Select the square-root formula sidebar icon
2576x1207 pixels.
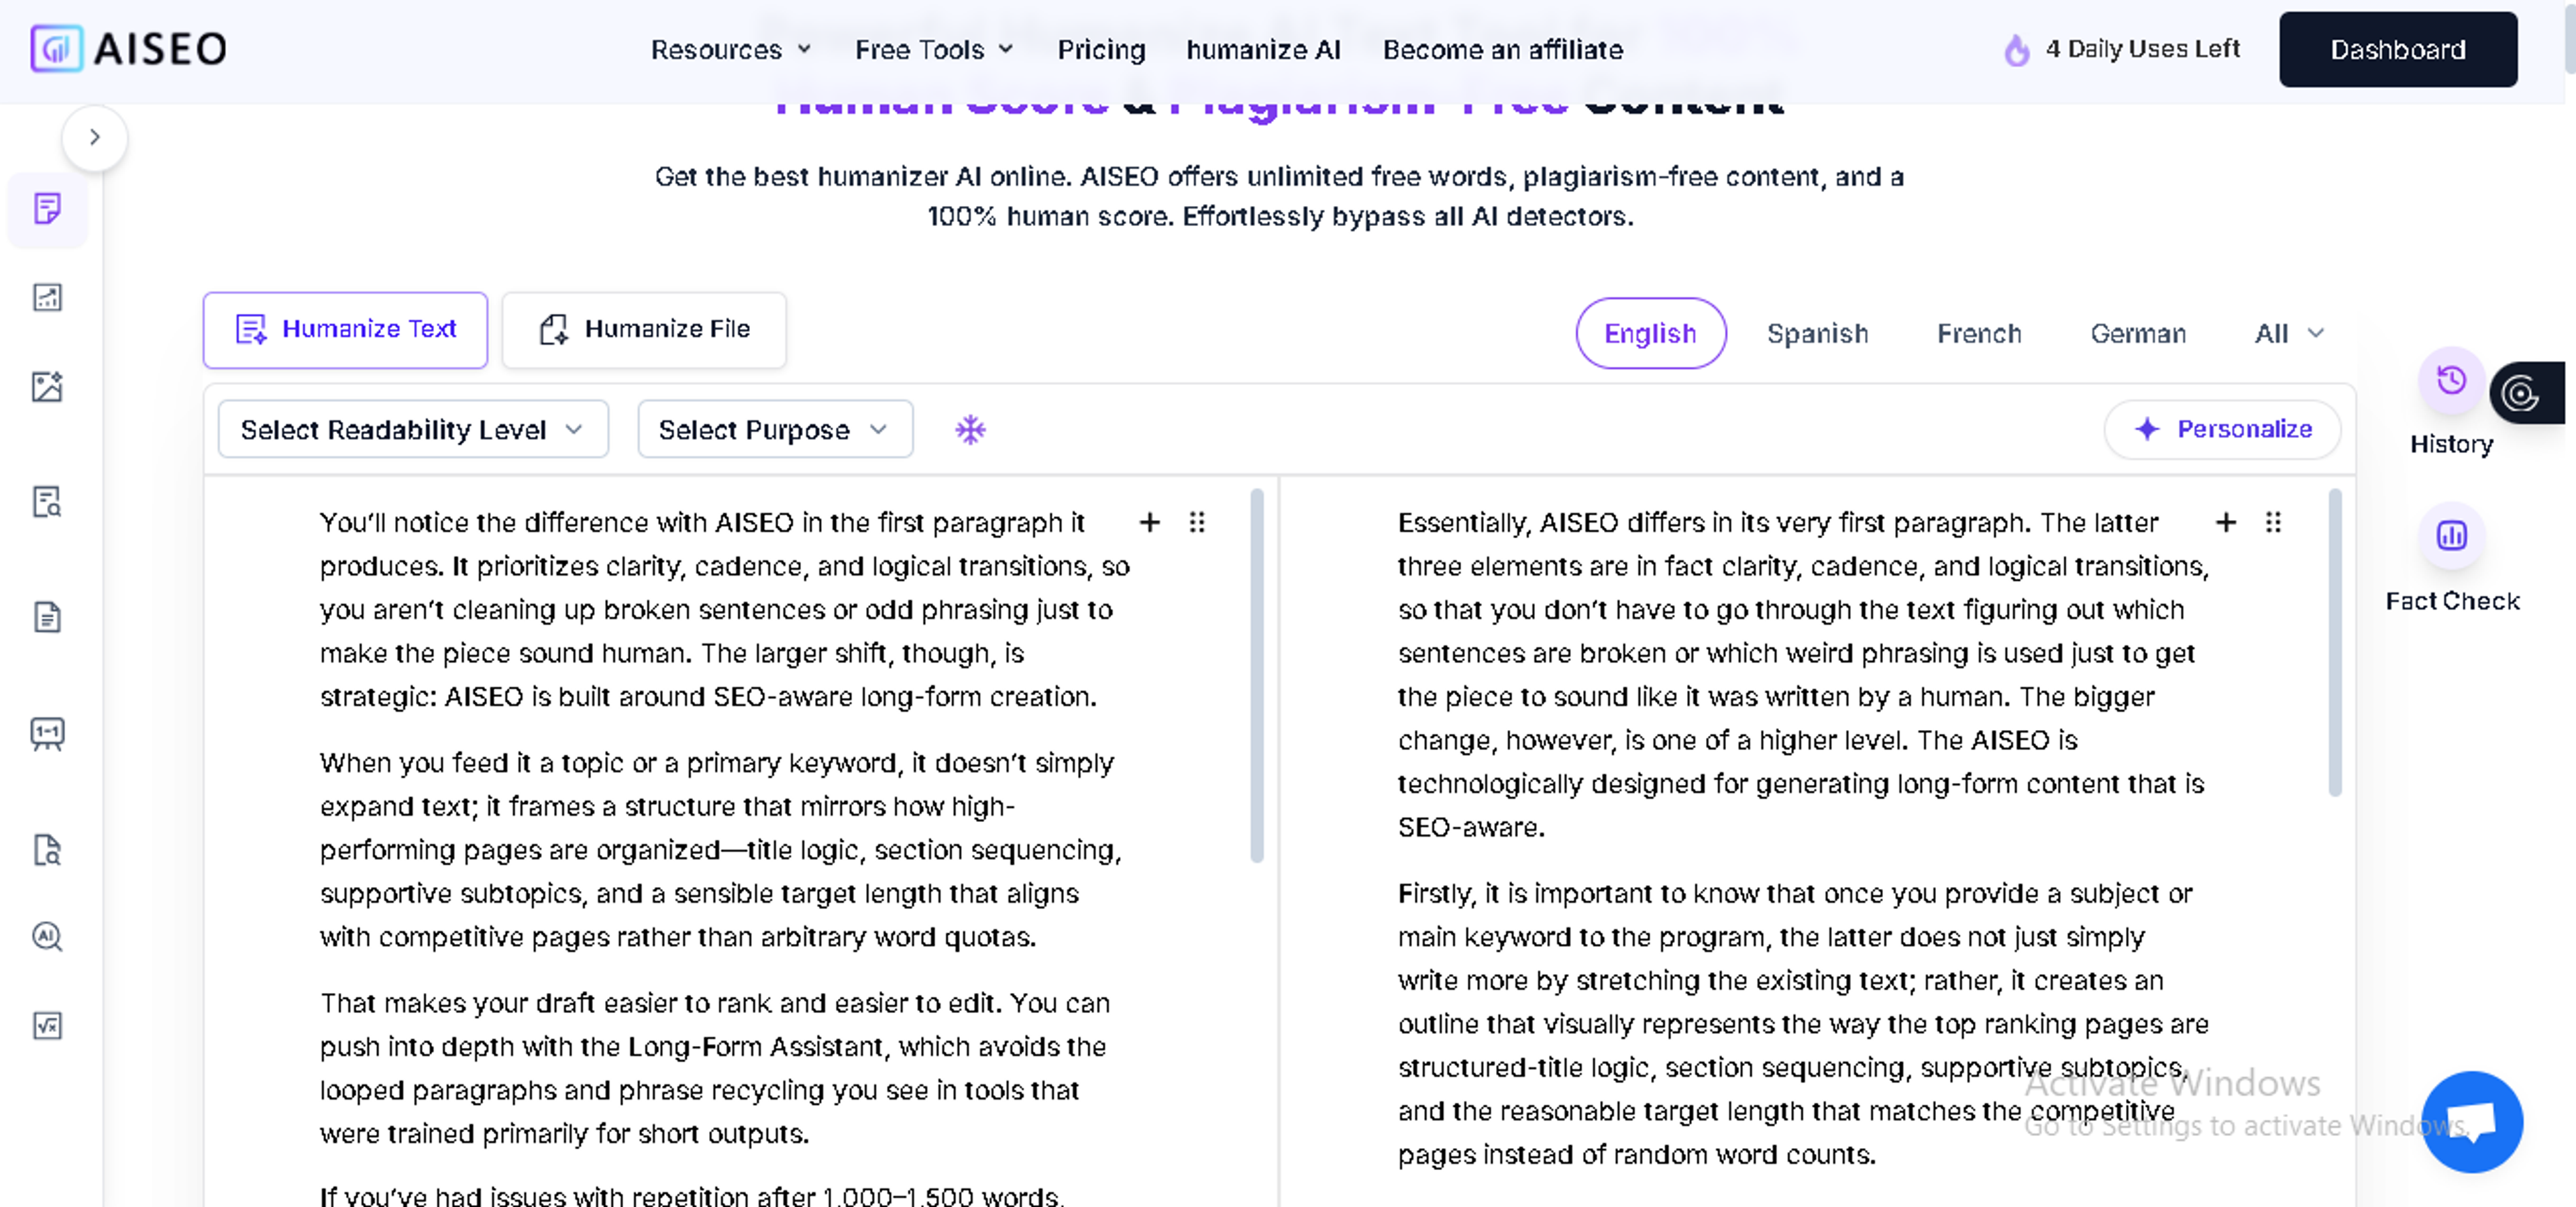coord(47,1025)
